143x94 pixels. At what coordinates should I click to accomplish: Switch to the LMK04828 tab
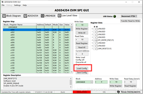point(48,16)
